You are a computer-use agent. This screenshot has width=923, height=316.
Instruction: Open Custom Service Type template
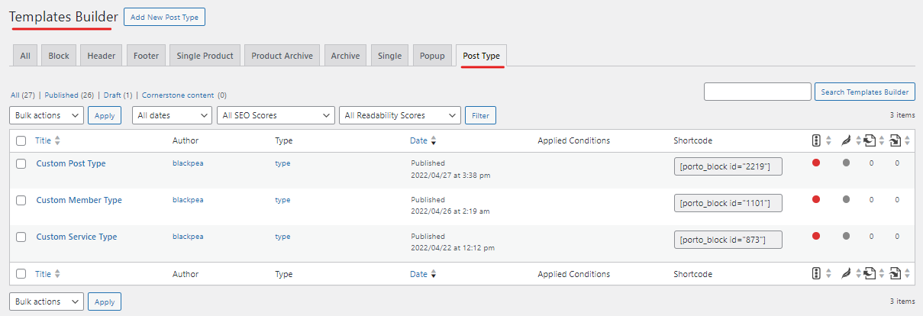76,237
